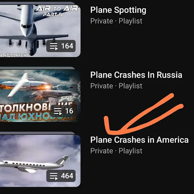The image size is (194, 194).
Task: Click the 164 videos playlist count badge
Action: coord(61,46)
